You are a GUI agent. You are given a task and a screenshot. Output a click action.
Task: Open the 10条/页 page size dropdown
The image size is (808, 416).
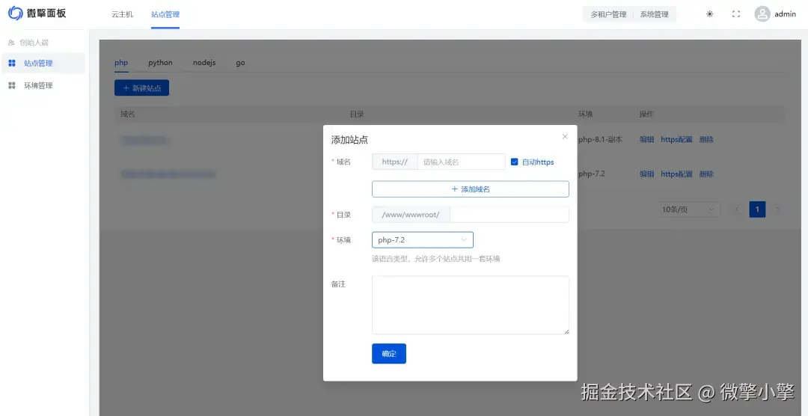pyautogui.click(x=688, y=209)
